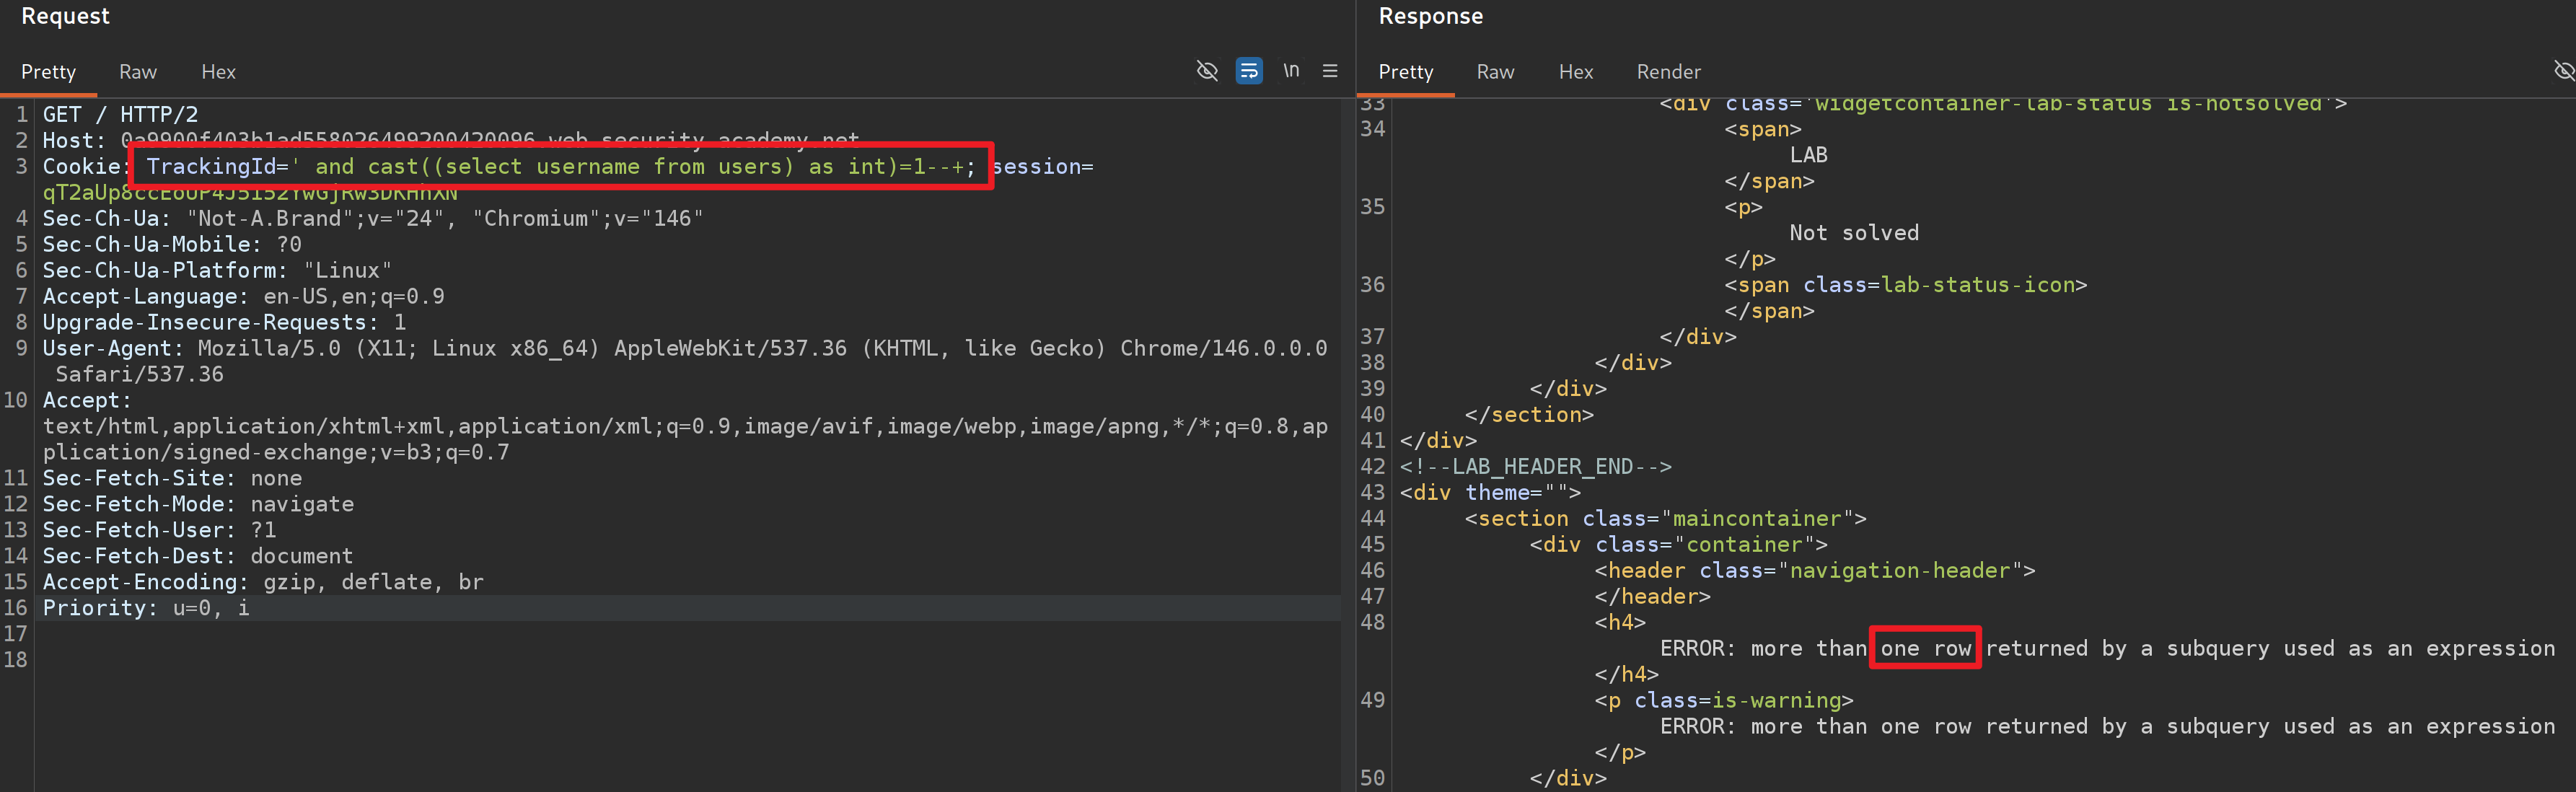Click the highlighted 'one row' error text
The width and height of the screenshot is (2576, 792).
coord(1925,649)
